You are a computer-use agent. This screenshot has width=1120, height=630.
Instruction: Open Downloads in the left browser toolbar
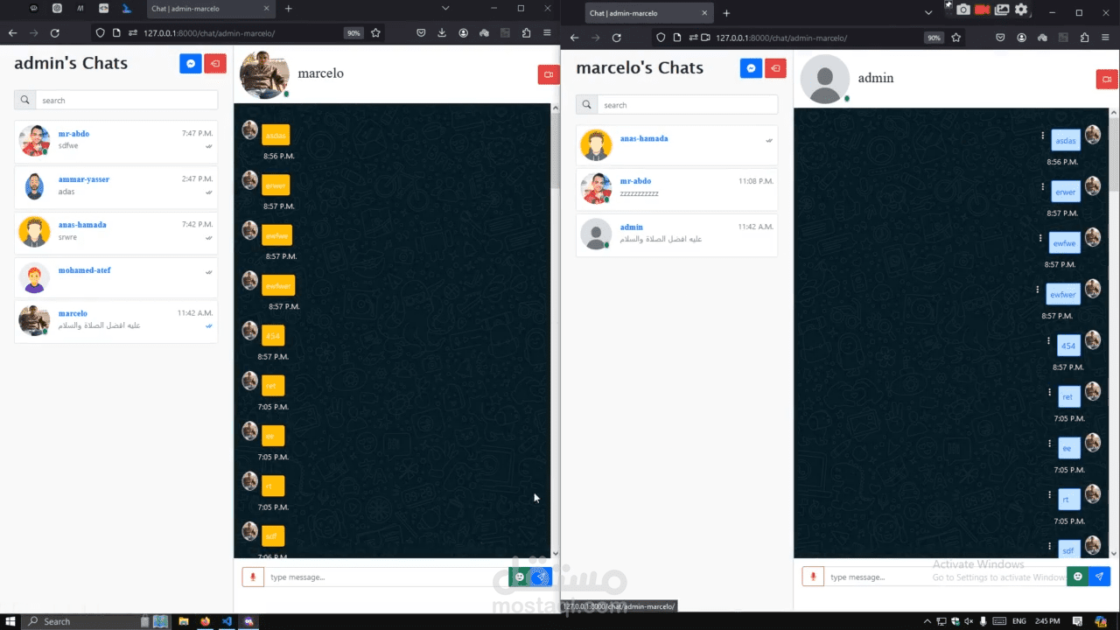[442, 32]
